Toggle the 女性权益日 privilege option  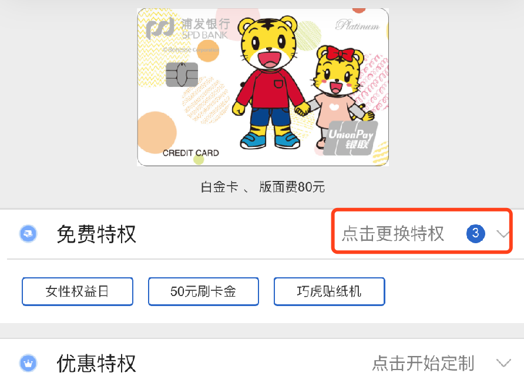[x=78, y=291]
